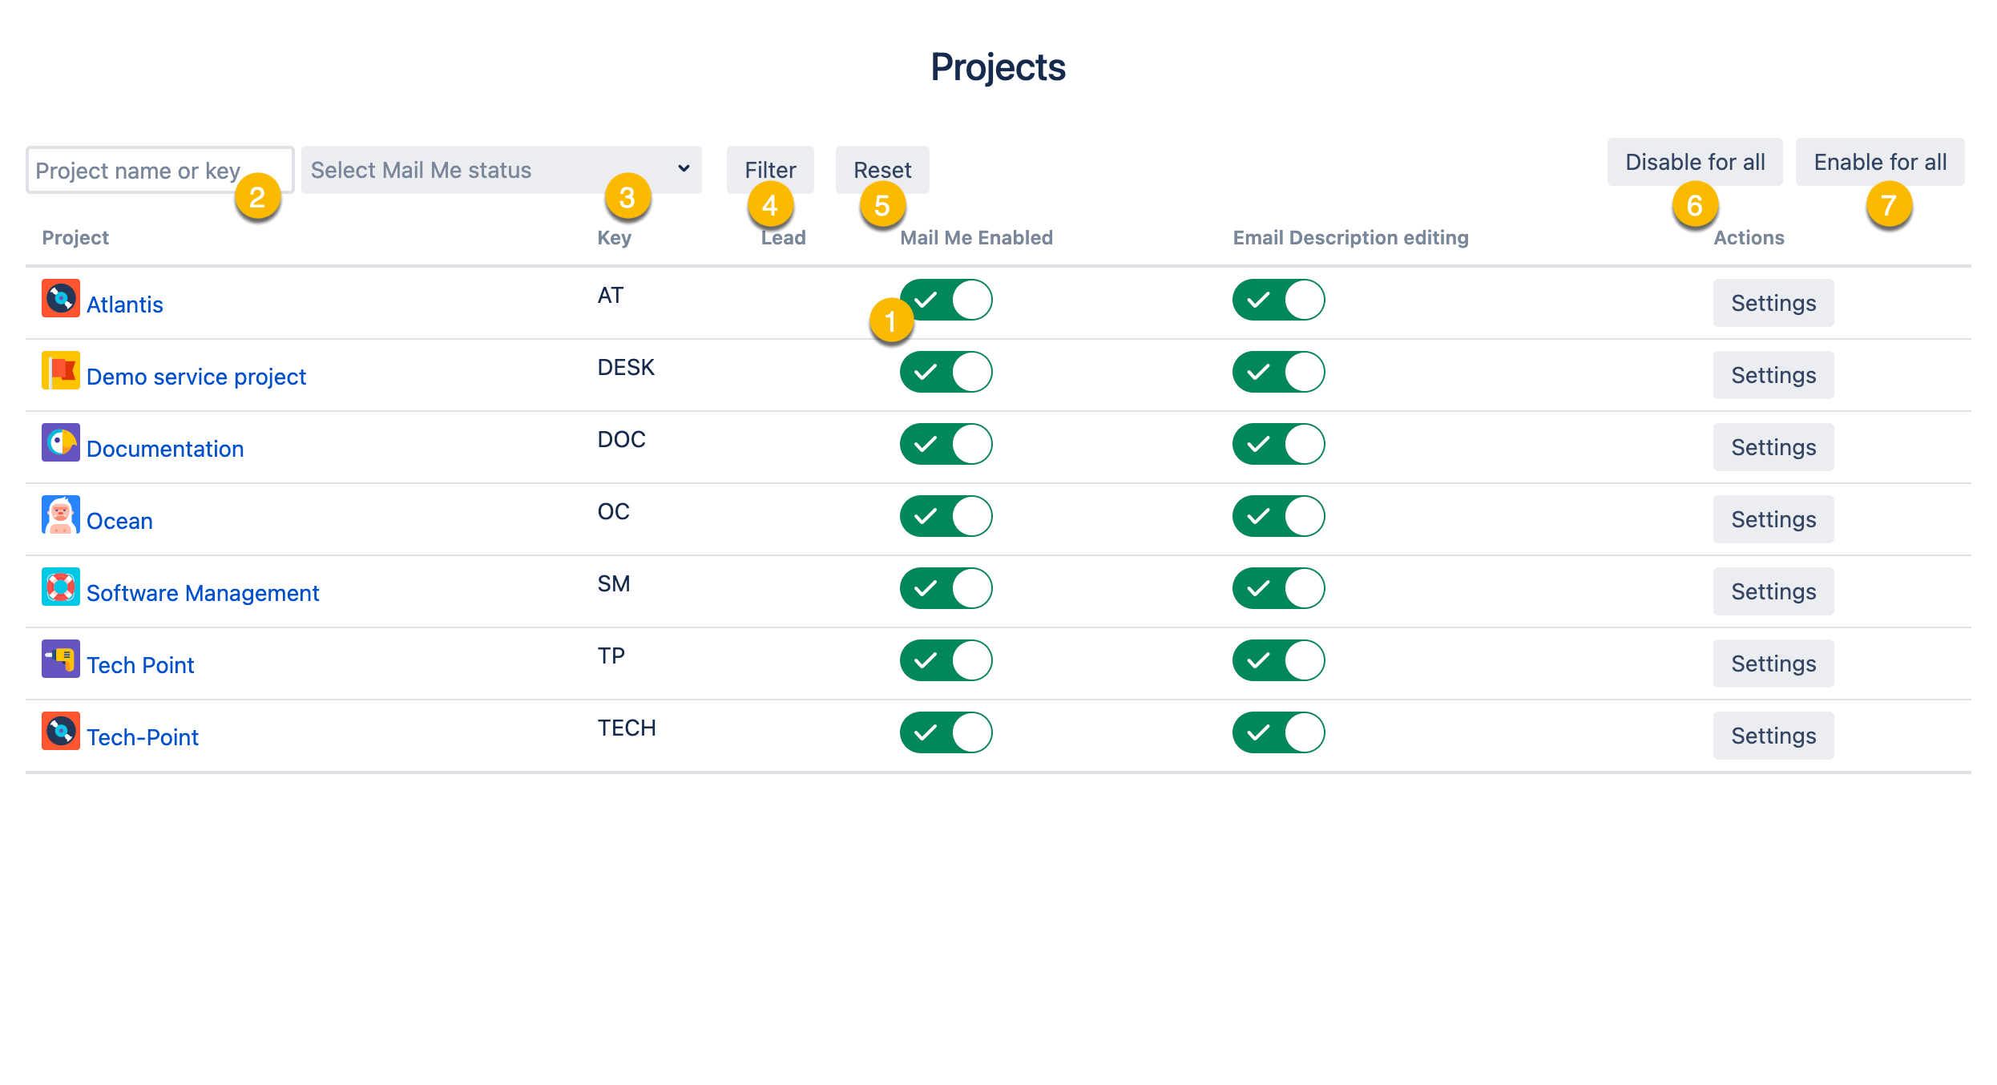The image size is (1997, 1085).
Task: Switch off Email Description editing for Ocean
Action: [1278, 516]
